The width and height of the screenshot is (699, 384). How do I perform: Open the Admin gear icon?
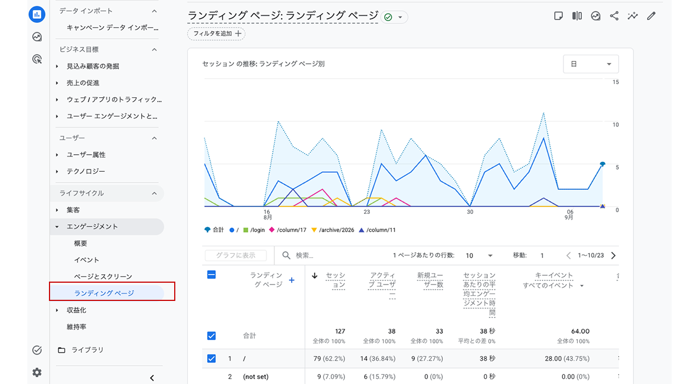pos(37,372)
